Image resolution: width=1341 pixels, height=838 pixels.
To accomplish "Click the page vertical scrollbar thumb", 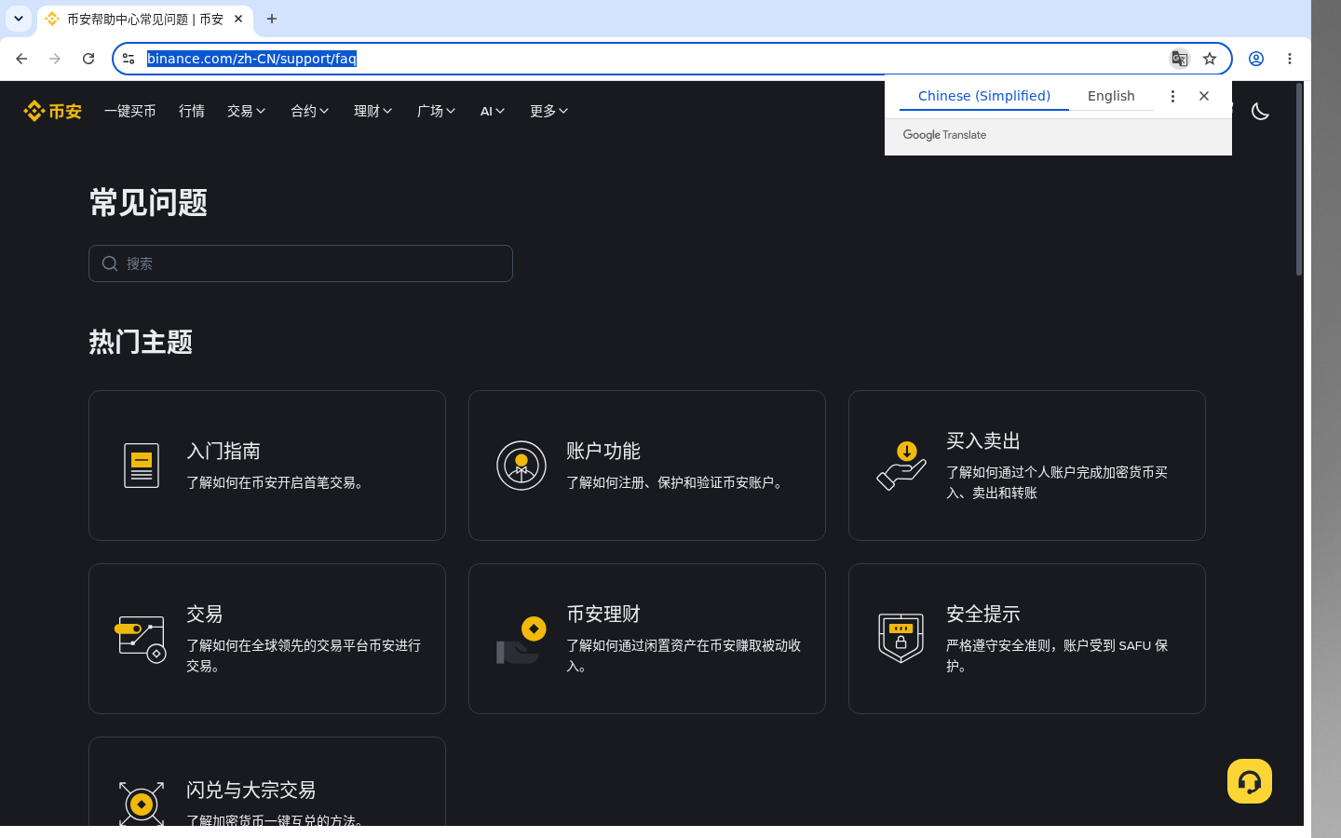I will (1299, 179).
